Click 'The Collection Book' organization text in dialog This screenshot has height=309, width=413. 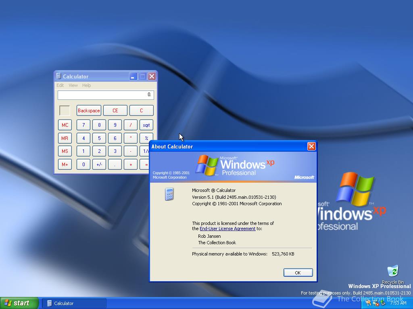tap(217, 243)
